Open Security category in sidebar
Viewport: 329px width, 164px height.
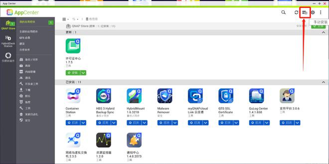coord(25,121)
